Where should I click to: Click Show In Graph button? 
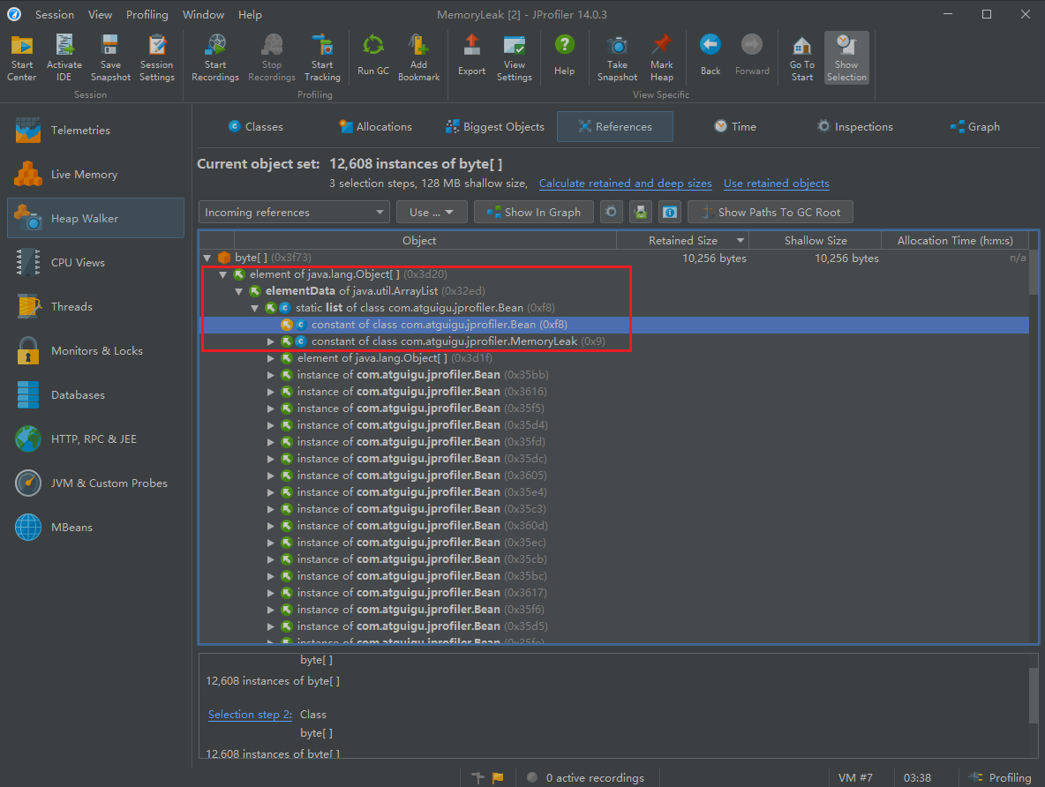533,212
